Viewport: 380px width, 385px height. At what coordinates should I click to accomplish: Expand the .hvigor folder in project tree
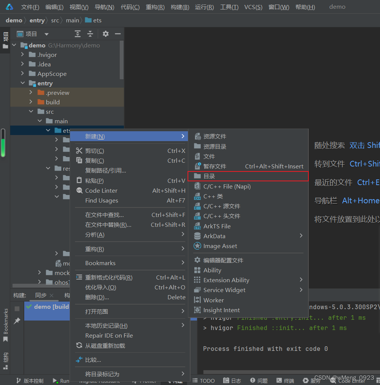click(x=23, y=54)
